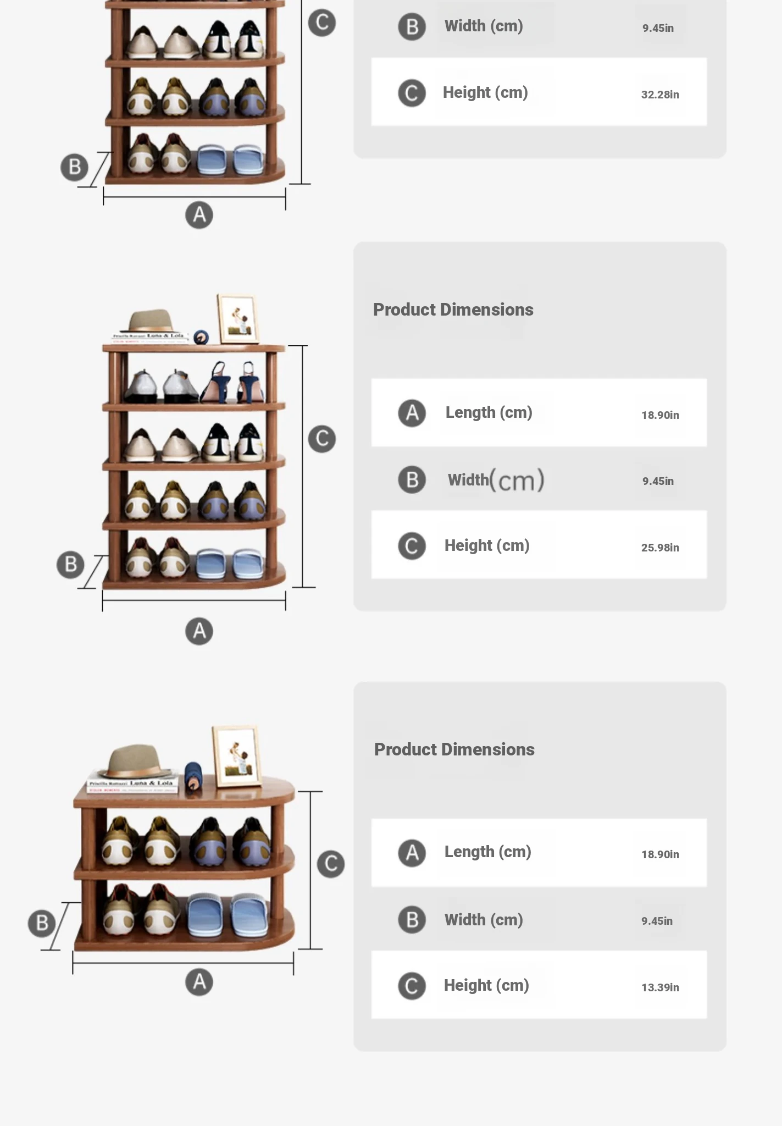The width and height of the screenshot is (782, 1126).
Task: Click the 13.39in height value
Action: 660,987
